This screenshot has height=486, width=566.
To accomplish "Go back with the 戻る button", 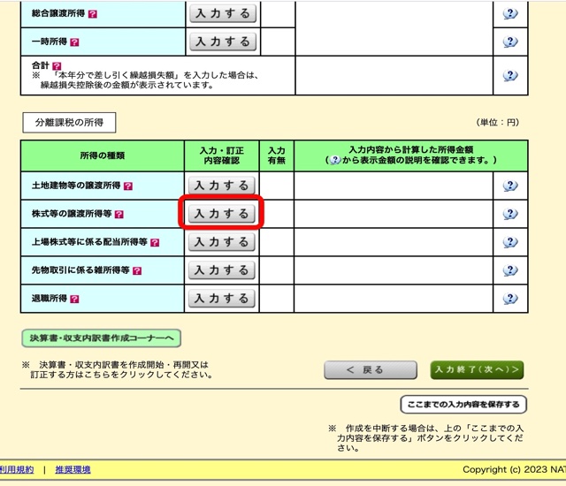I will (x=370, y=369).
